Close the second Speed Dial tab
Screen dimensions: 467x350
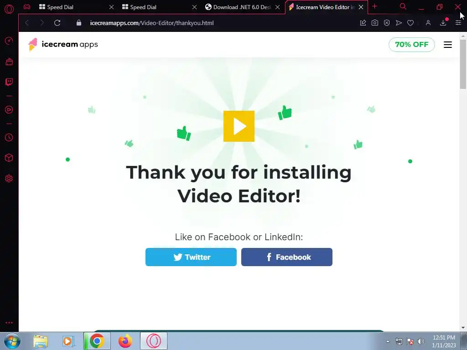pos(194,7)
